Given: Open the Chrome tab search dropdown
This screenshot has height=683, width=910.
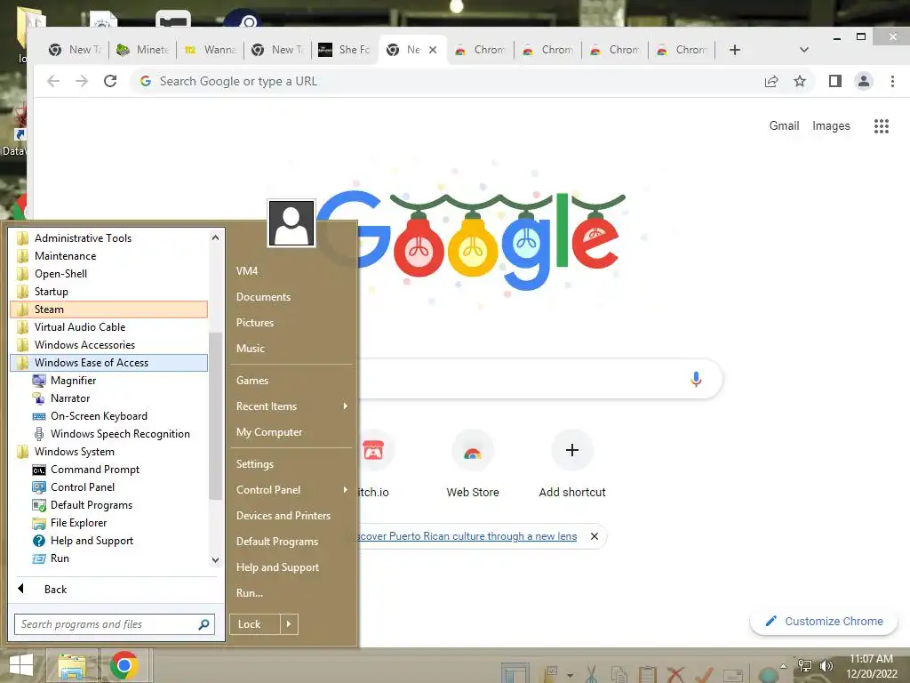Looking at the screenshot, I should click(803, 50).
